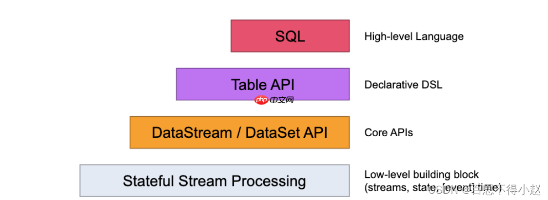
Task: Click the orange DataStream / DataSet API block
Action: [240, 132]
